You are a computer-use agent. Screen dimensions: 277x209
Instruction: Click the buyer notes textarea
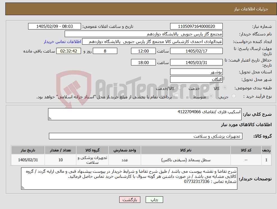click(x=129, y=178)
